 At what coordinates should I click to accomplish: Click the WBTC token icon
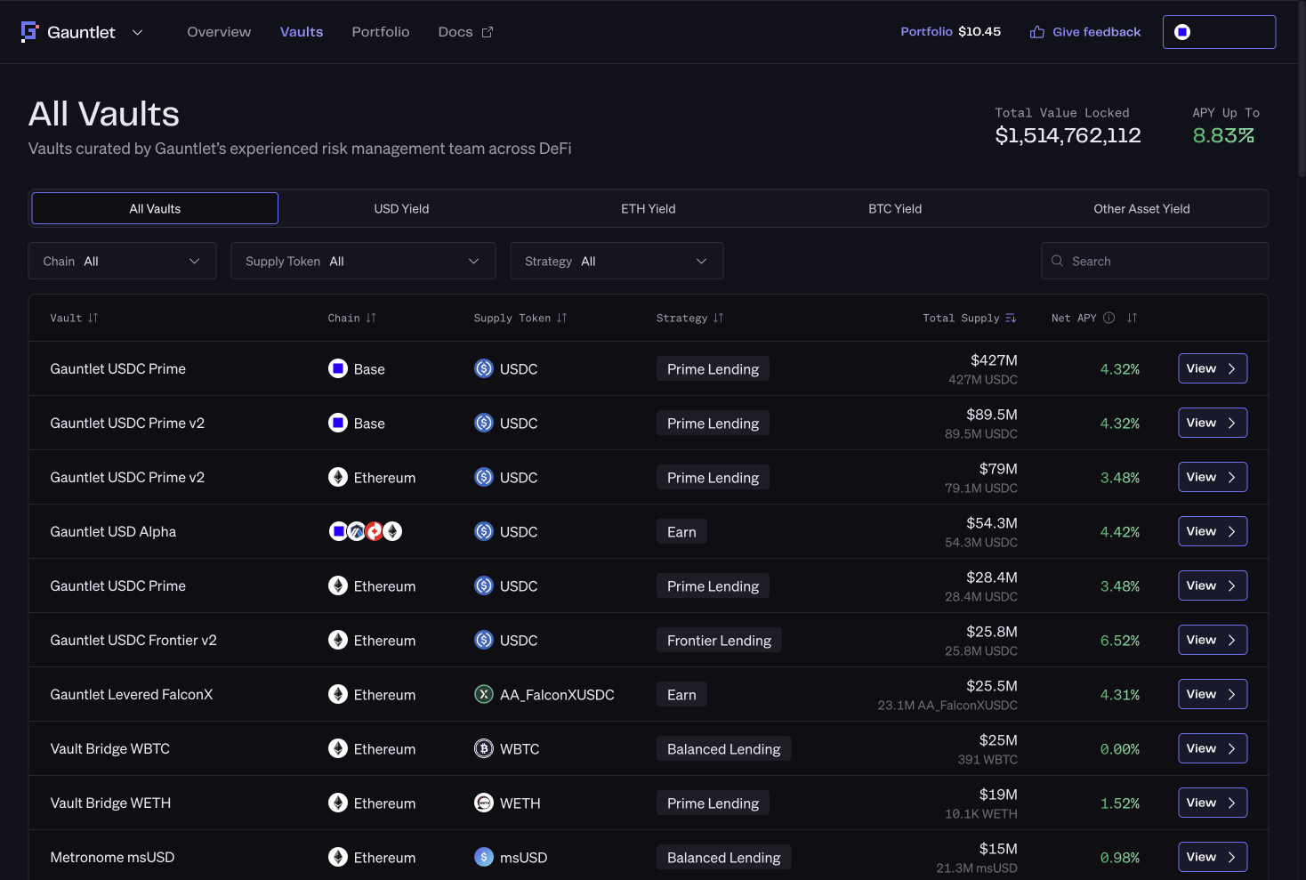coord(484,748)
